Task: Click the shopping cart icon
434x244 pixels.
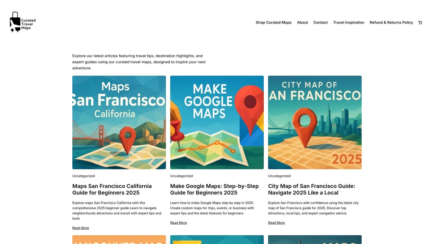Action: (x=420, y=22)
